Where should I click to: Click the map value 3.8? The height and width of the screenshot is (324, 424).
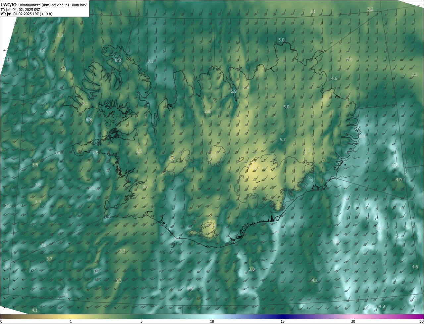pyautogui.click(x=252, y=269)
